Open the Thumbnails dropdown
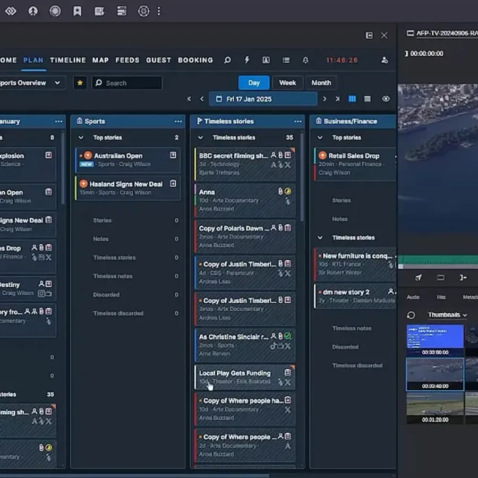The width and height of the screenshot is (478, 478). 447,314
